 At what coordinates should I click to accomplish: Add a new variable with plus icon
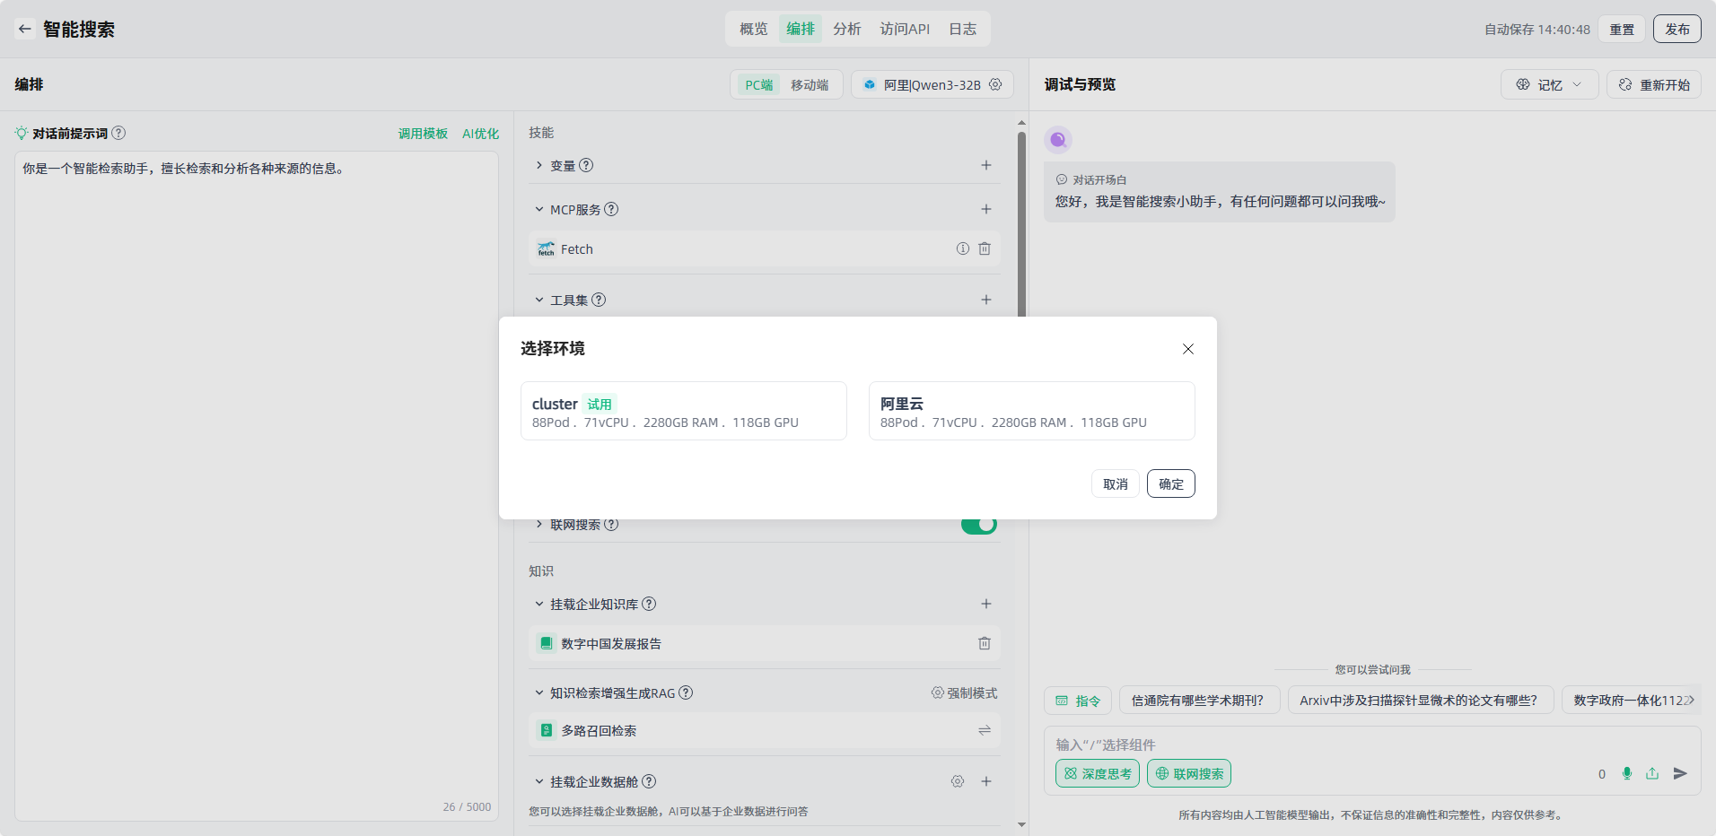pos(986,165)
